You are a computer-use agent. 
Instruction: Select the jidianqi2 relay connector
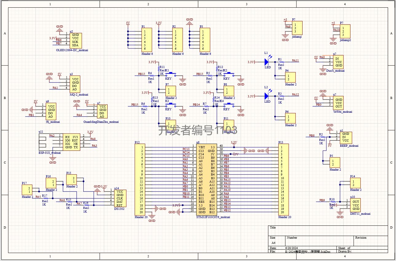345,31
